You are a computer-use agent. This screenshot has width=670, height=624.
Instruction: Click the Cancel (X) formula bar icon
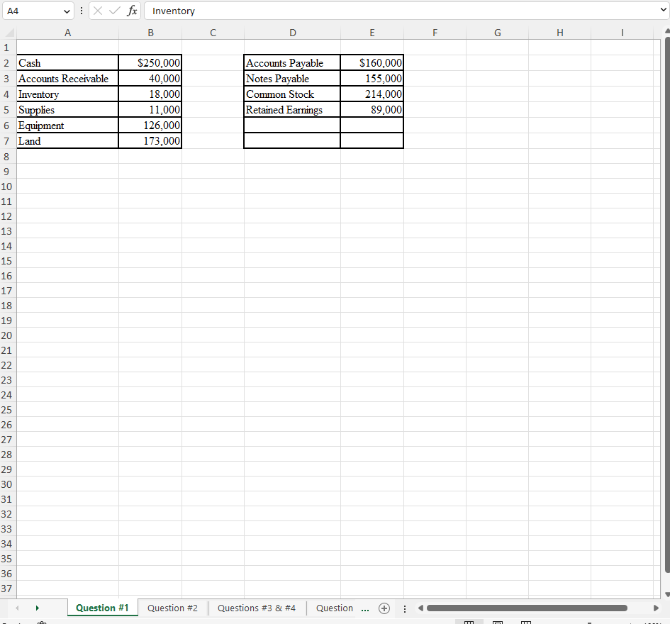click(98, 11)
